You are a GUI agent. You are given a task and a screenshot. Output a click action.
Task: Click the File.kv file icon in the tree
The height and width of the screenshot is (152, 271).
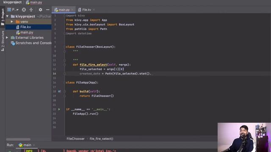point(18,27)
